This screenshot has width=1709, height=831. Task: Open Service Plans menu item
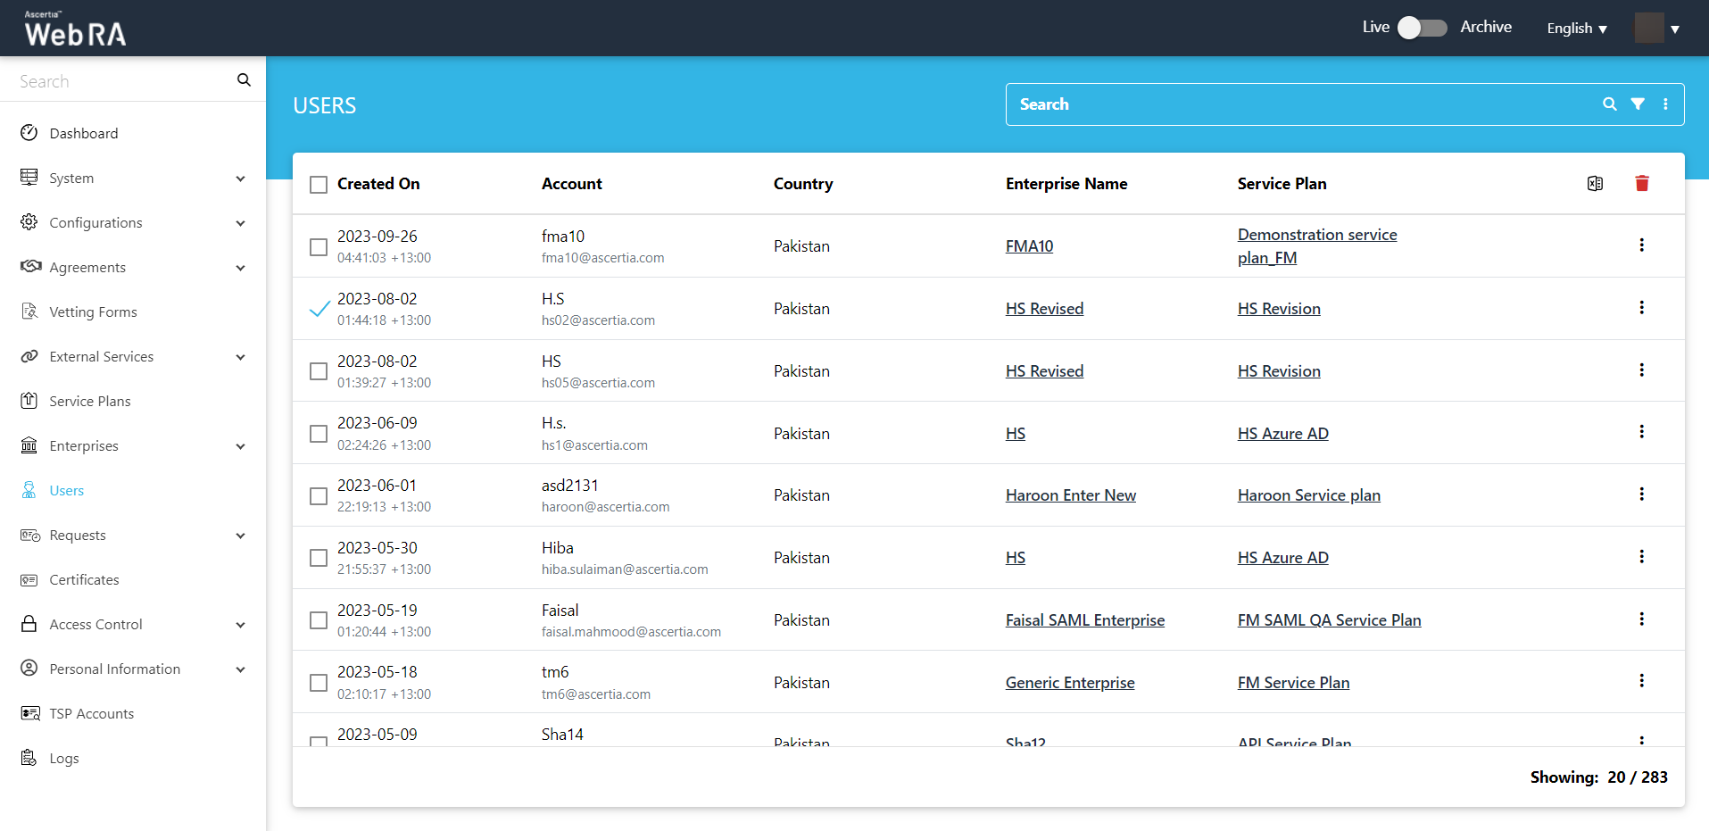tap(90, 401)
